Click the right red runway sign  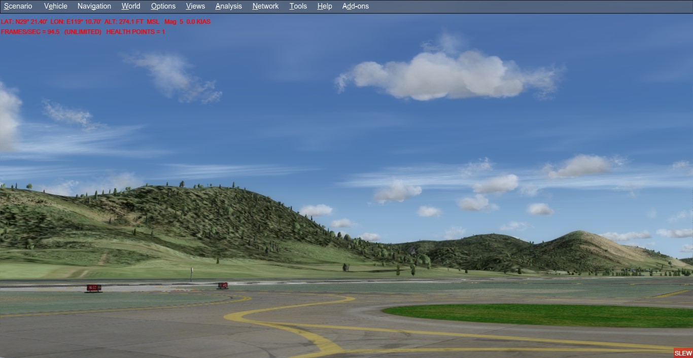click(222, 285)
